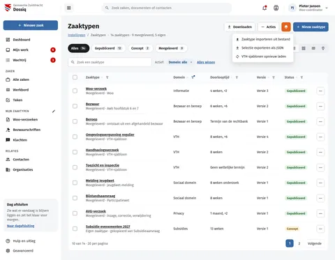Switch to grid view icon
The height and width of the screenshot is (260, 335).
[x=304, y=48]
